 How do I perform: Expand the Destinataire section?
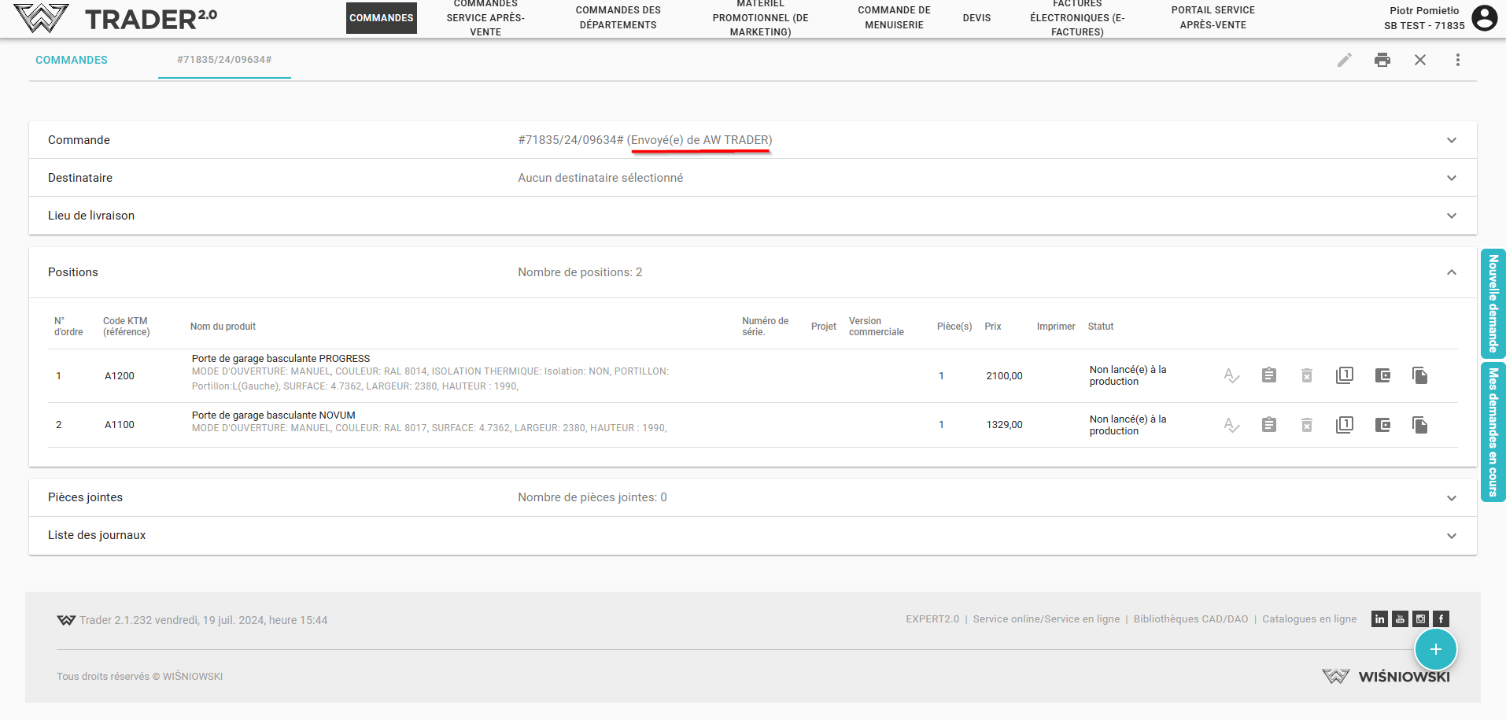click(x=1451, y=178)
